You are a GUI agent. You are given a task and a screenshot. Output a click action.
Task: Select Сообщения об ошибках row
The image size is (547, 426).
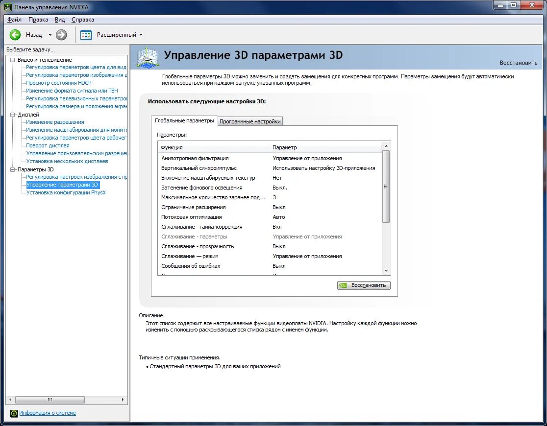coord(271,266)
